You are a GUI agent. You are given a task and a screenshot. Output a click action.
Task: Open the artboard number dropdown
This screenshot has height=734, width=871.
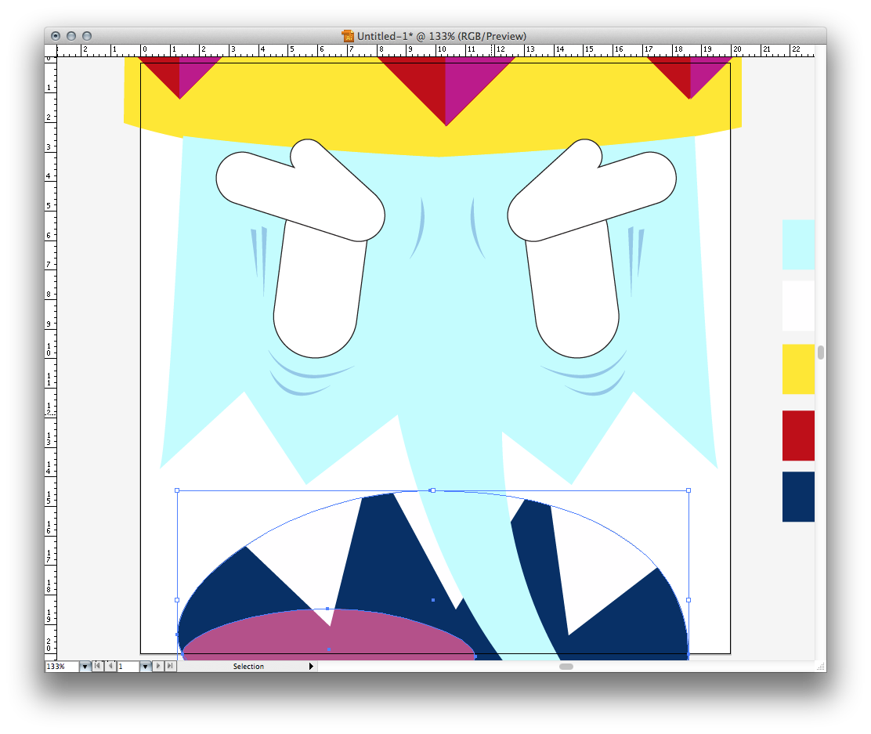pyautogui.click(x=145, y=667)
